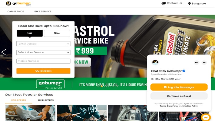Image resolution: width=215 pixels, height=121 pixels.
Task: Open the engine oil pouring service thumbnail
Action: 30,113
